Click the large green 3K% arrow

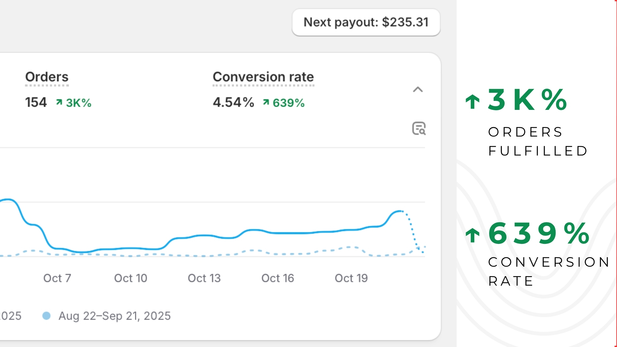tap(472, 102)
